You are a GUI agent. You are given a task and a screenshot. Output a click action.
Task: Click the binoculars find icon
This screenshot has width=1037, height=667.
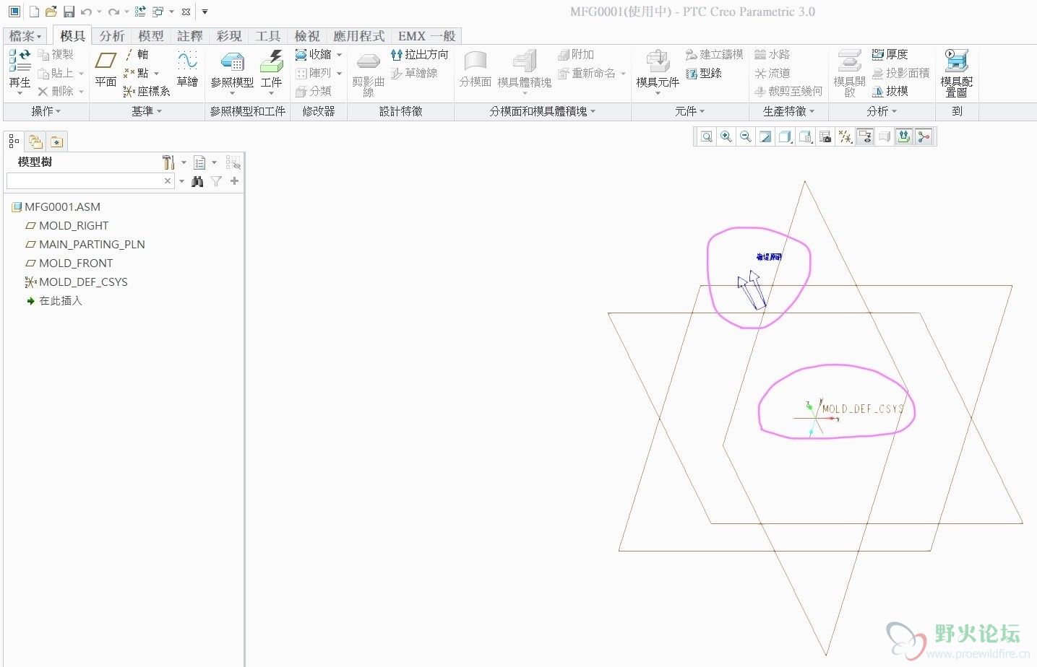pyautogui.click(x=197, y=181)
